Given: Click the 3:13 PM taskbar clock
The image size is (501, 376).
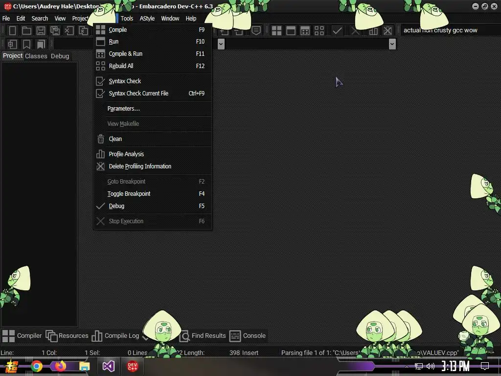Looking at the screenshot, I should tap(455, 366).
